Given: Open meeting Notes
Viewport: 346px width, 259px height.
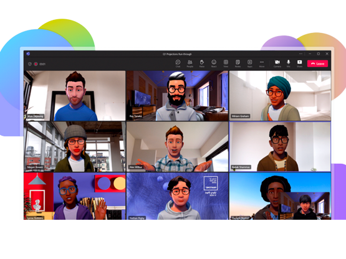Looking at the screenshot, I should click(238, 64).
